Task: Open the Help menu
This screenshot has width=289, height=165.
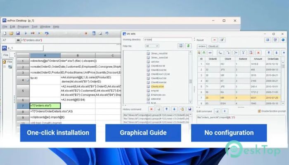Action: pos(56,27)
